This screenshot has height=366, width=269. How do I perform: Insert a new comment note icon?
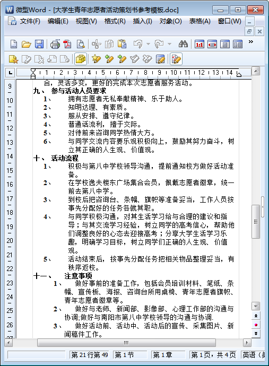14,59
